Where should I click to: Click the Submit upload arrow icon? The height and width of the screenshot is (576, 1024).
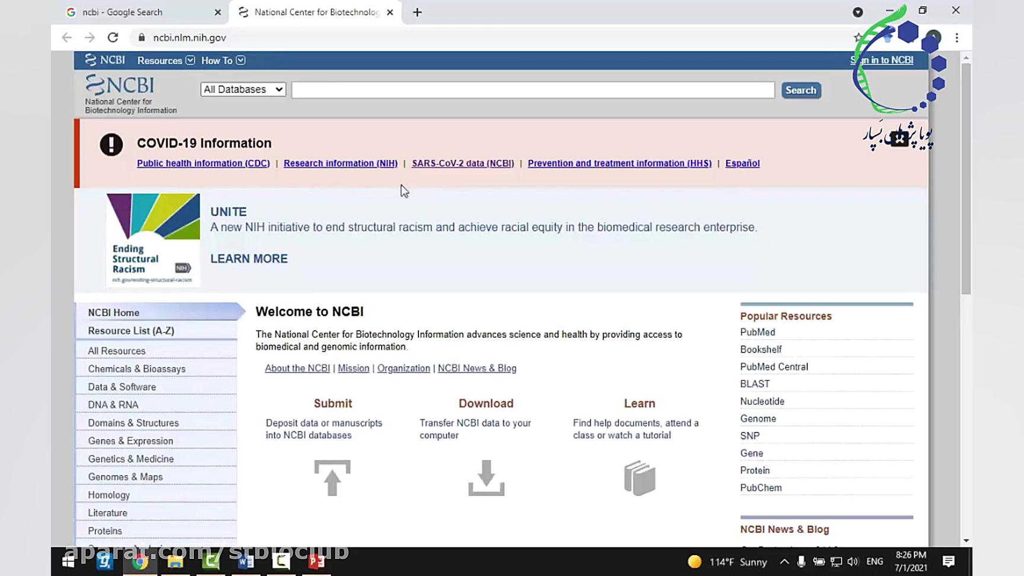332,478
